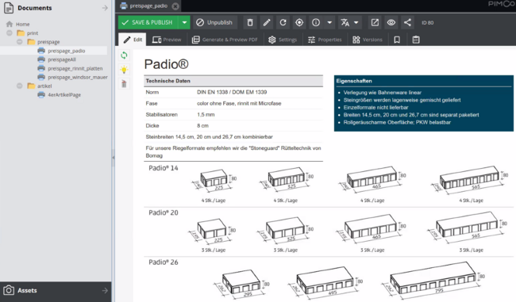Image resolution: width=516 pixels, height=302 pixels.
Task: Open the Properties tab
Action: tap(325, 40)
